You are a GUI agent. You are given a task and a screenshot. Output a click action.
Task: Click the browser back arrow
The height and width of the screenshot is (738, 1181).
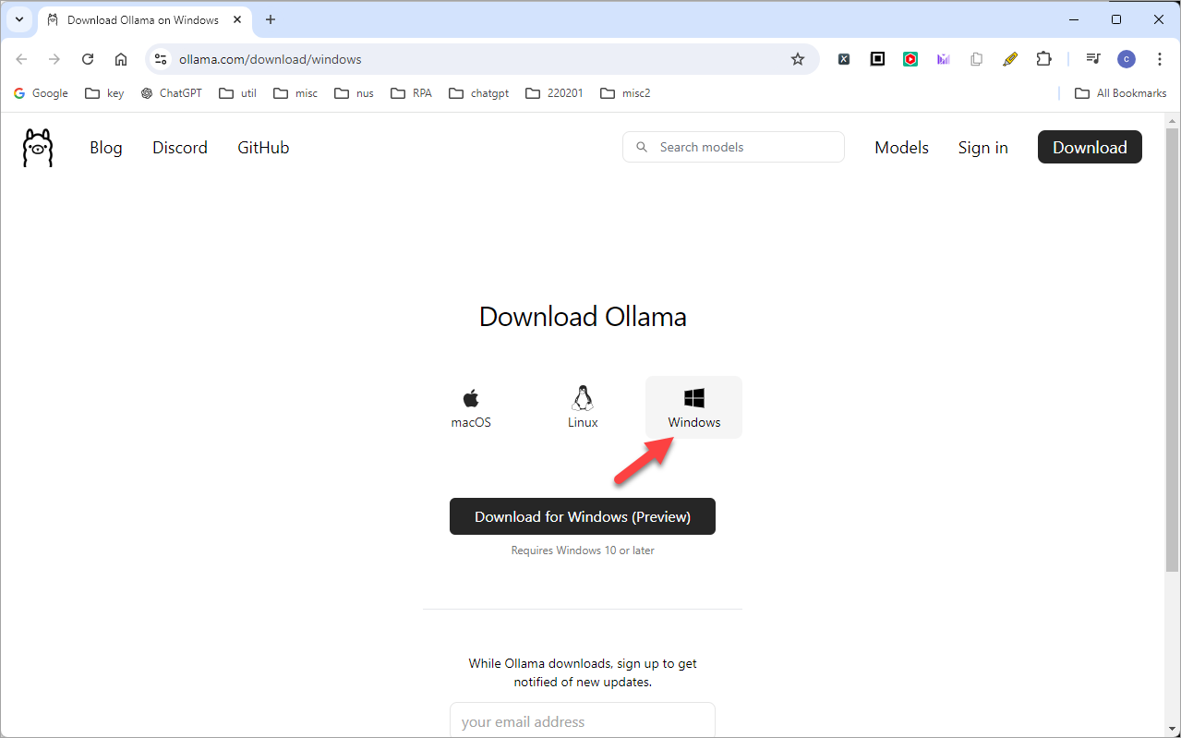point(21,59)
